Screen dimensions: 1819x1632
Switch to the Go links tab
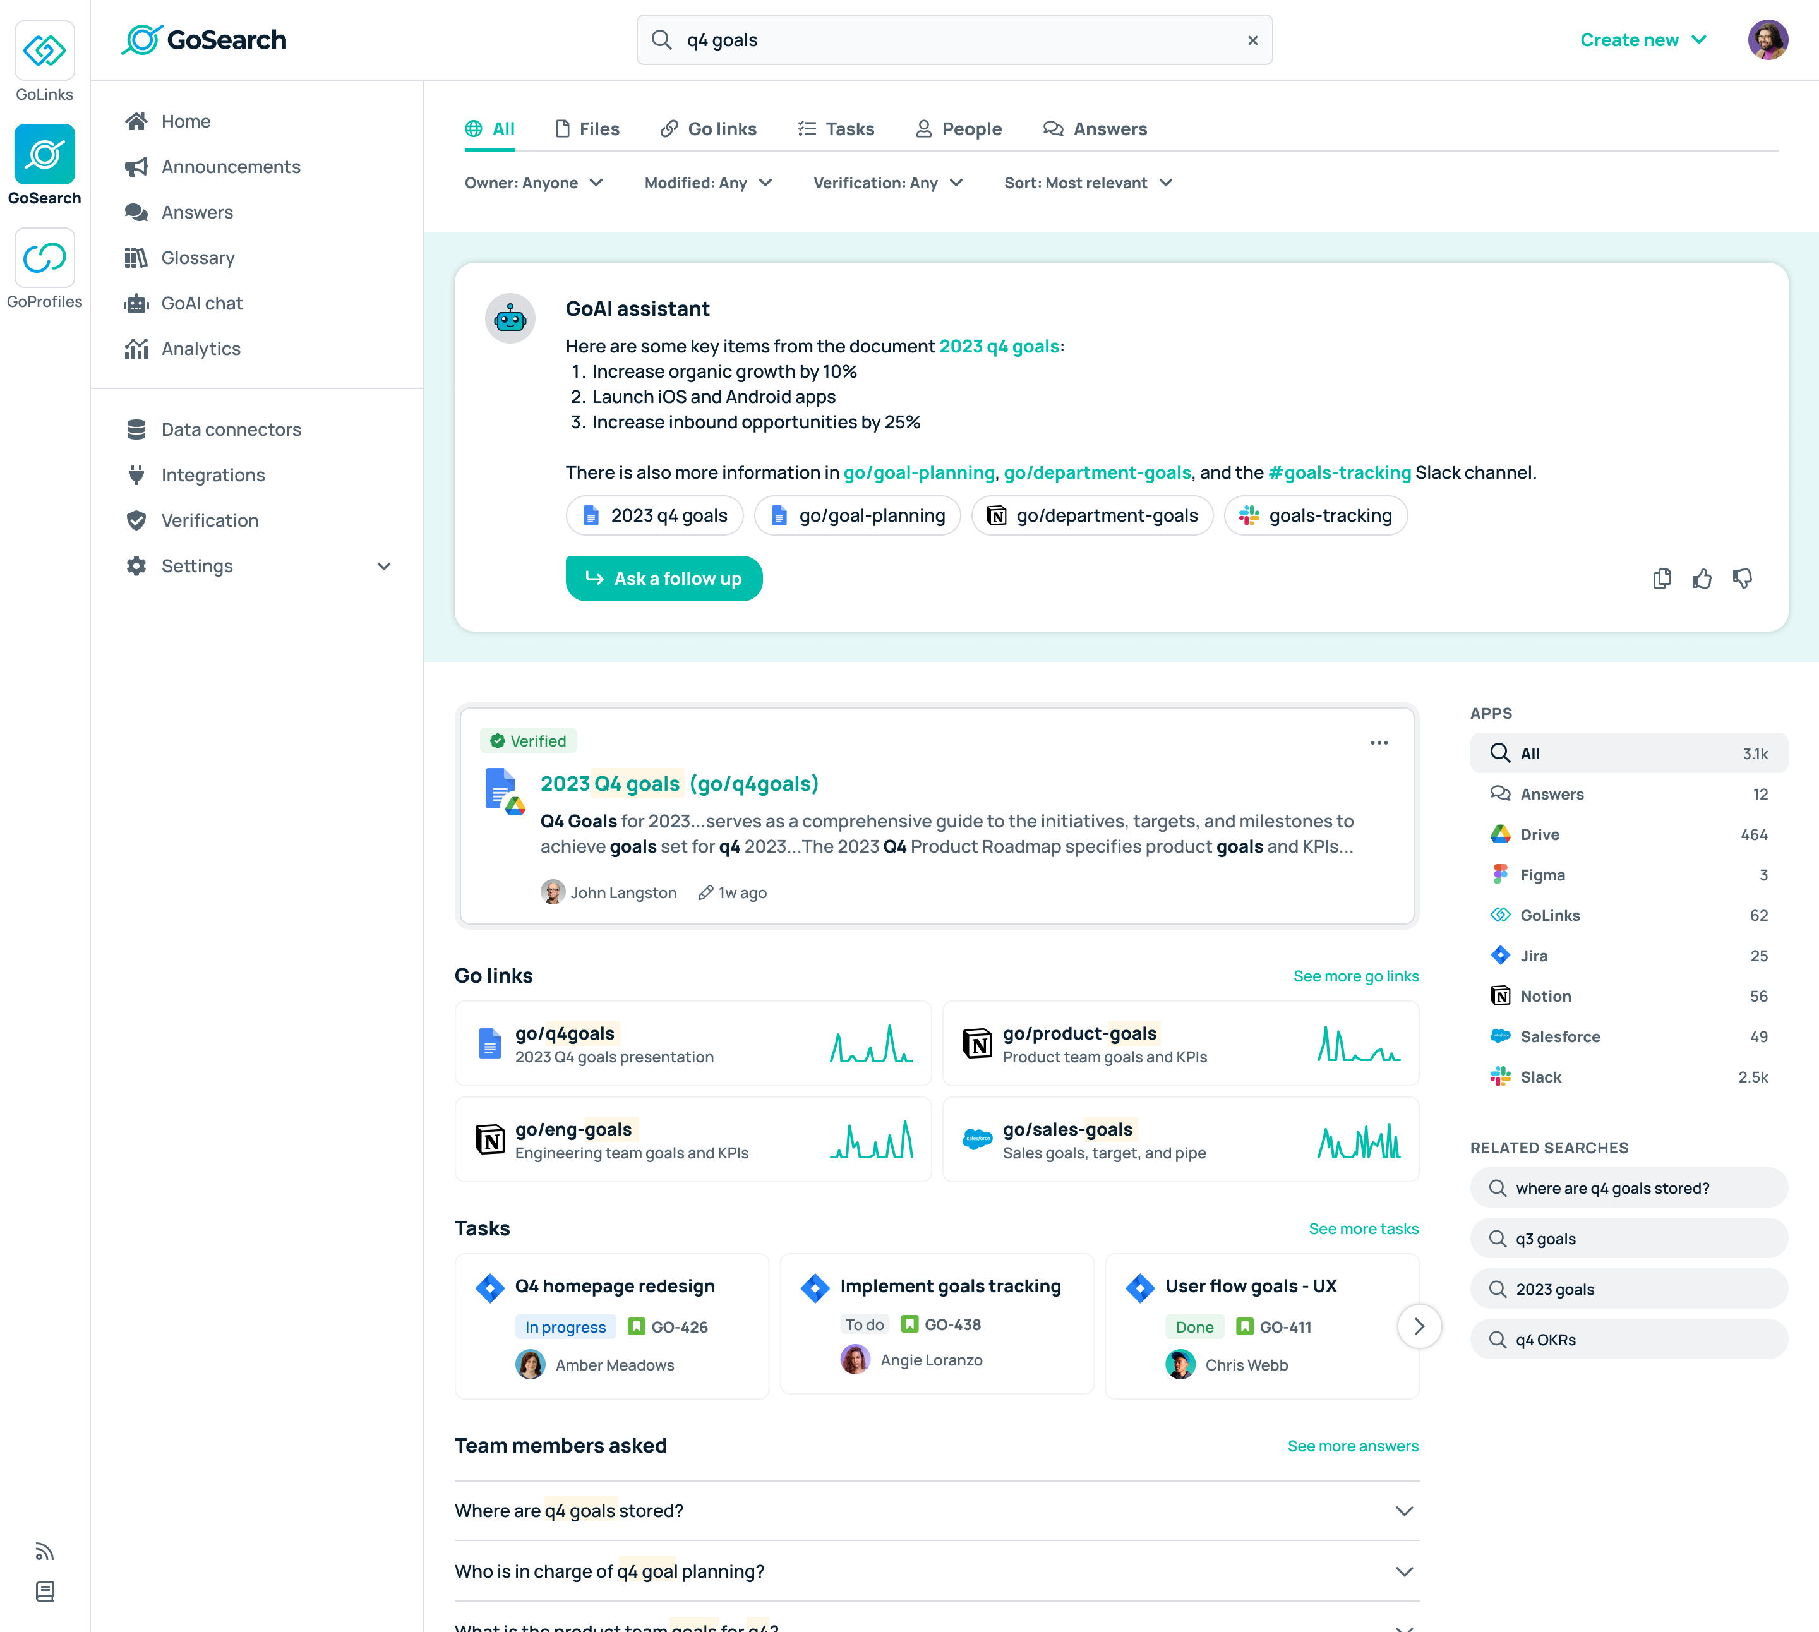point(708,129)
